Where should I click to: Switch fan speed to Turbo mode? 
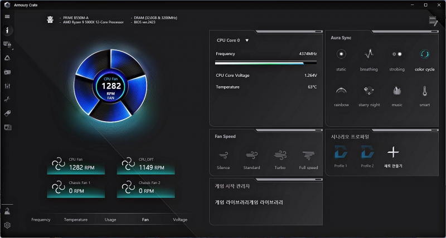click(x=280, y=156)
